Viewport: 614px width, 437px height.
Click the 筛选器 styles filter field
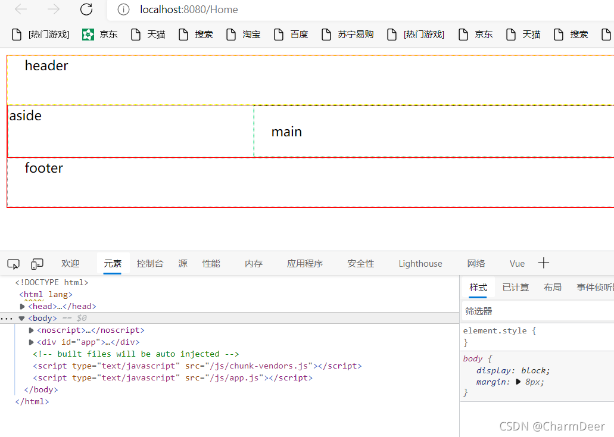click(538, 311)
